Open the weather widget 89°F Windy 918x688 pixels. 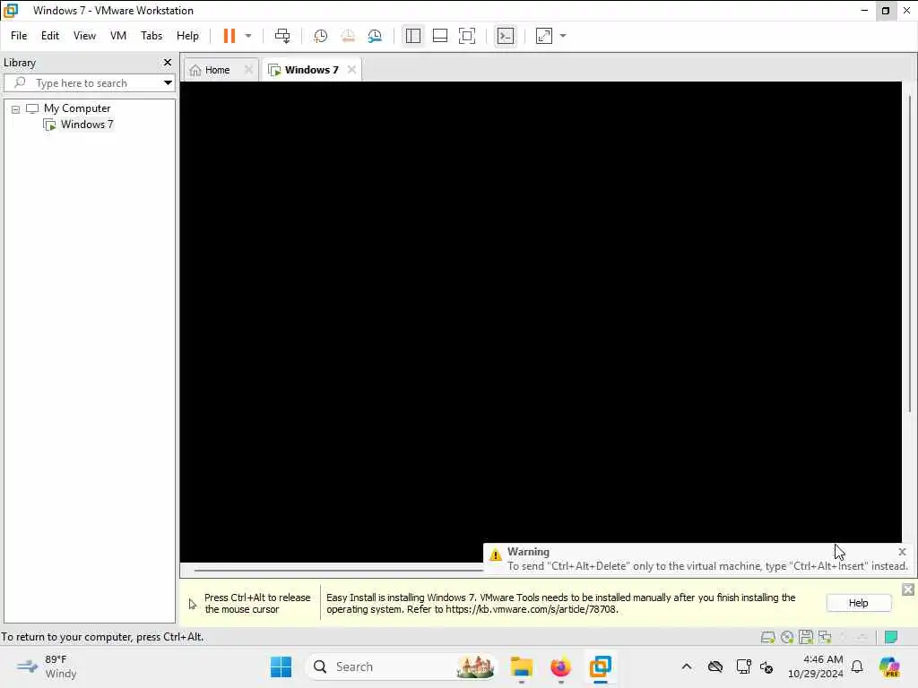47,666
